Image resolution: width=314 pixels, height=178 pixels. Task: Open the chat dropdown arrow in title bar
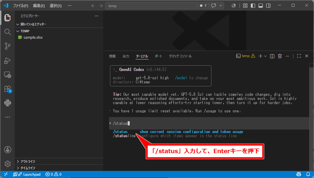pyautogui.click(x=221, y=6)
